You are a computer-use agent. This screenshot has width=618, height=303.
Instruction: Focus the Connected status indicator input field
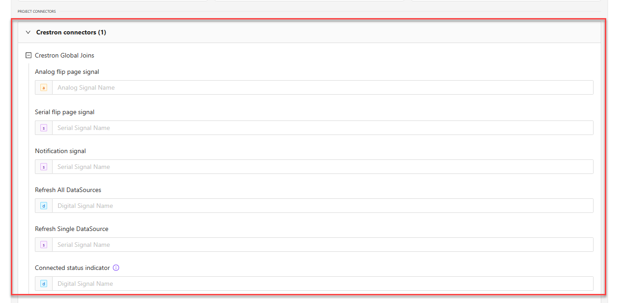click(322, 284)
